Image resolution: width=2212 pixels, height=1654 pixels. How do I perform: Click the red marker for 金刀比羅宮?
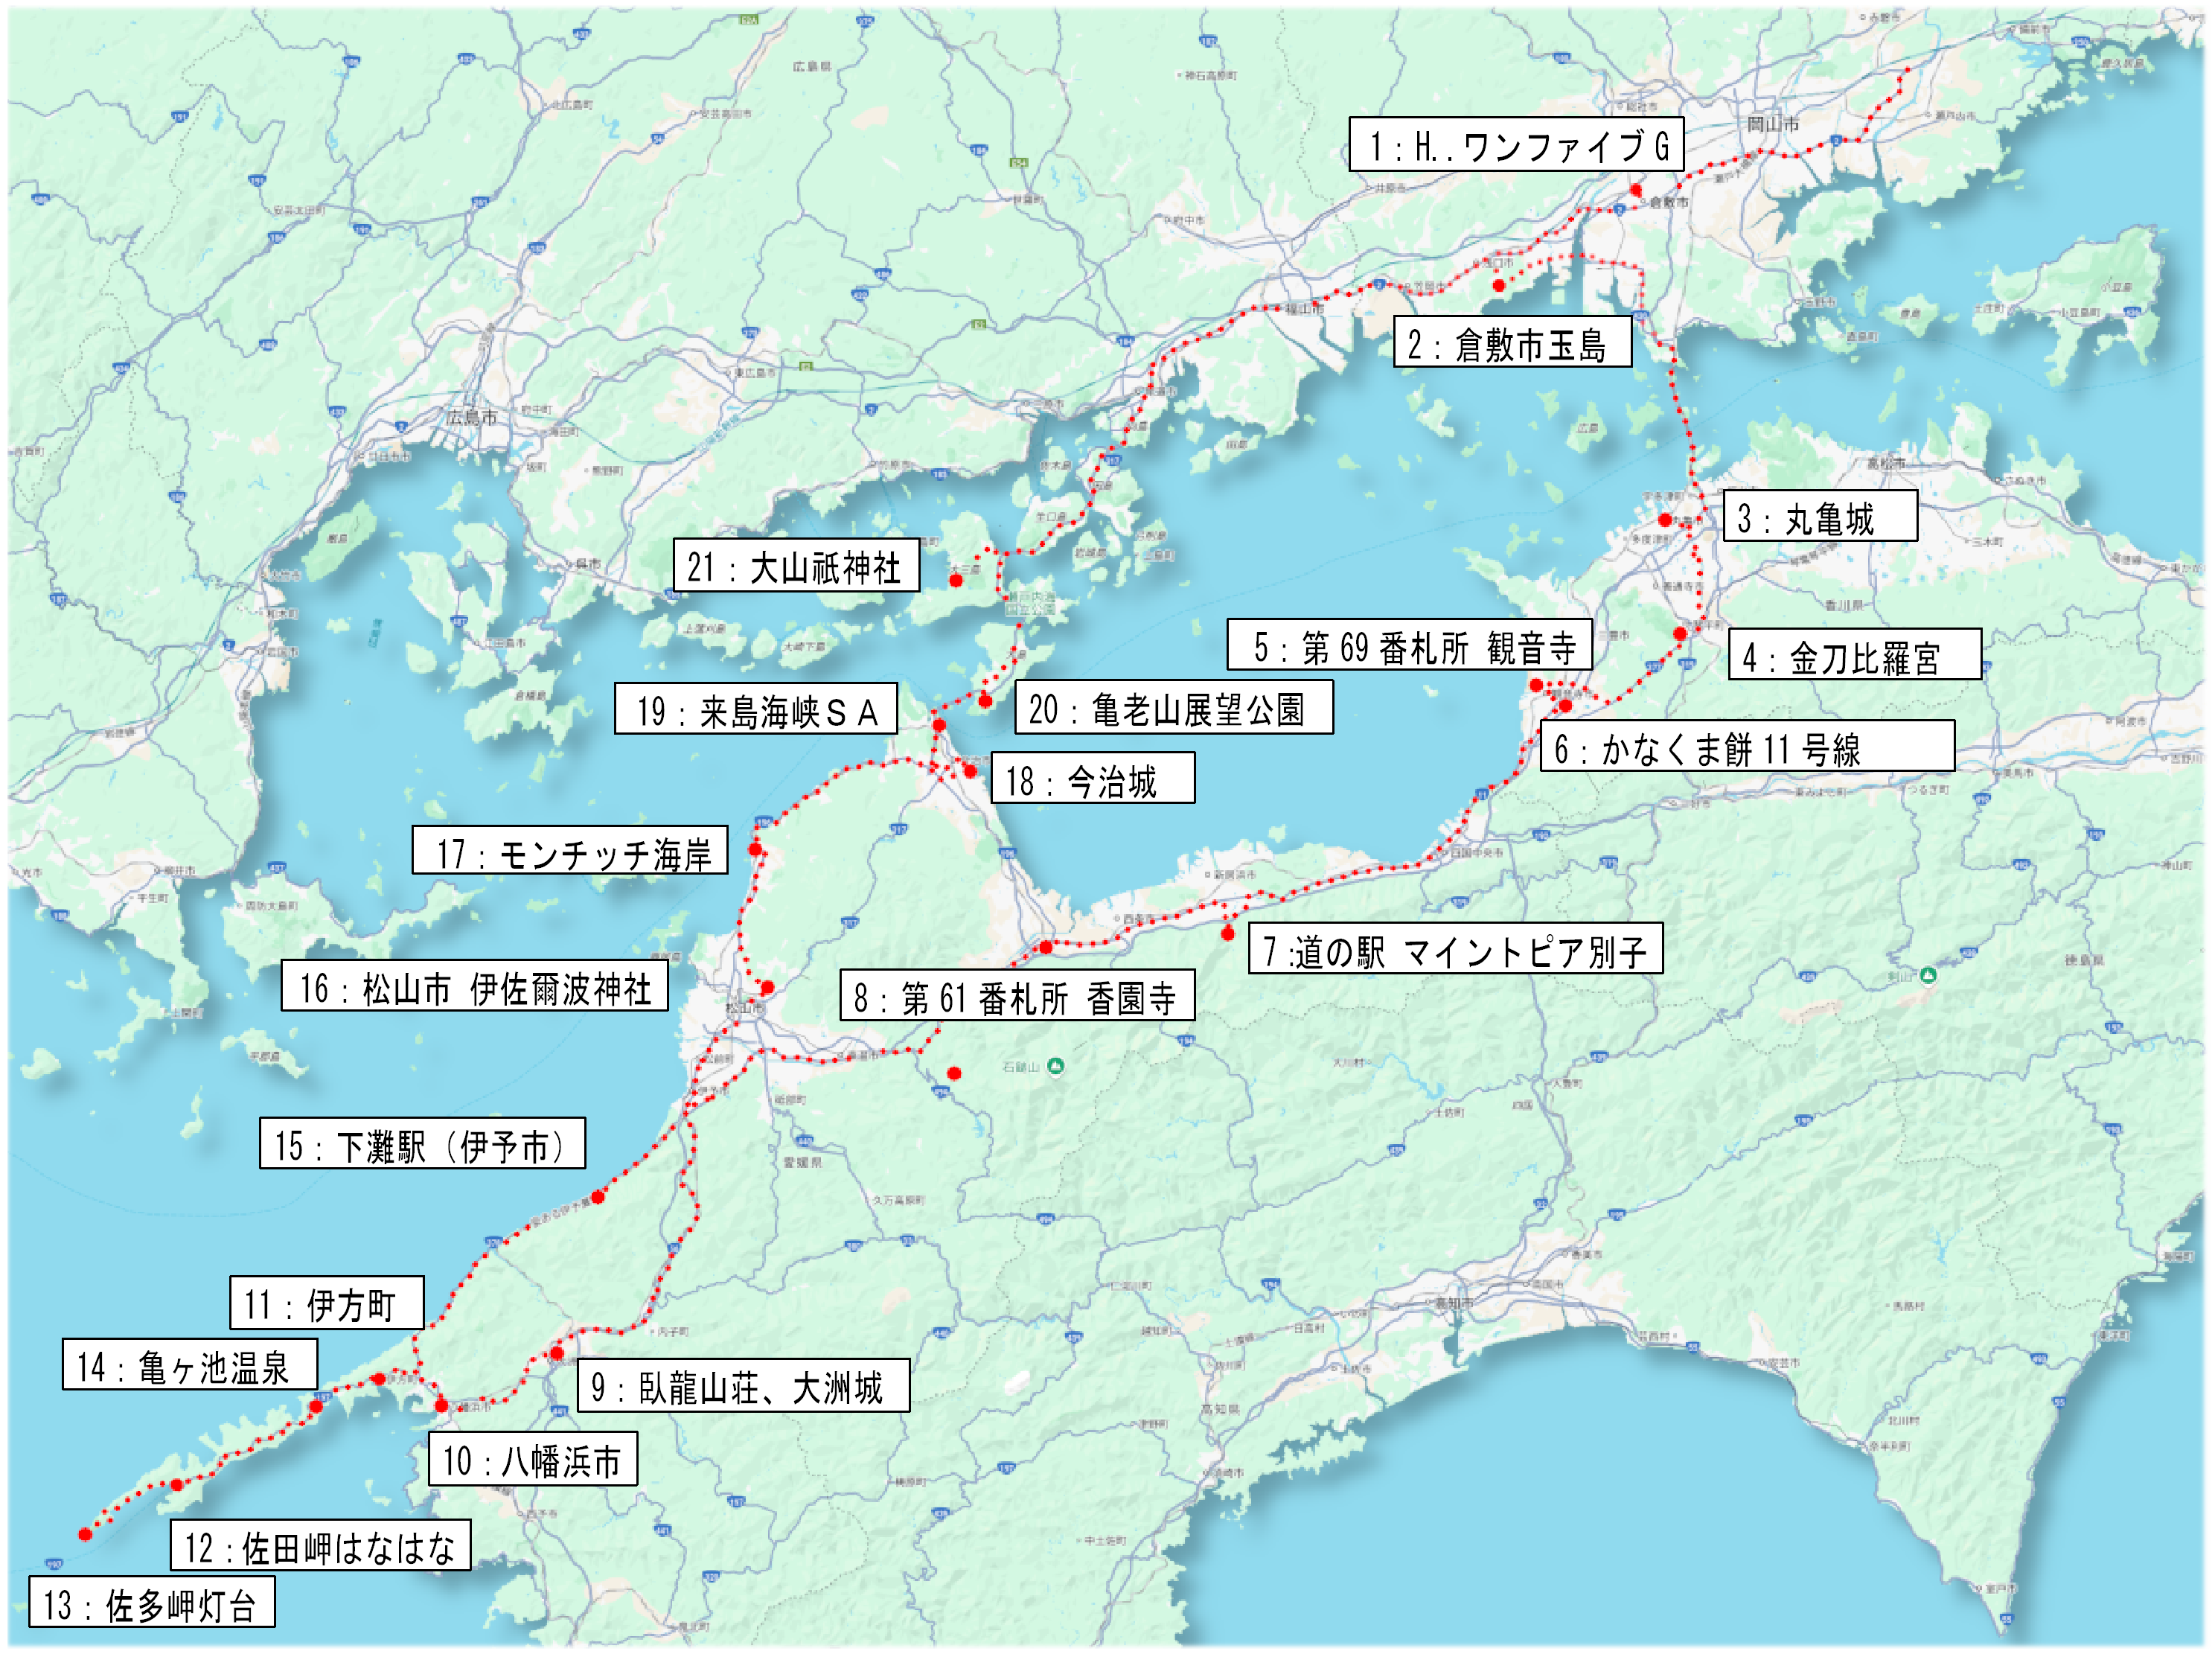coord(1680,634)
